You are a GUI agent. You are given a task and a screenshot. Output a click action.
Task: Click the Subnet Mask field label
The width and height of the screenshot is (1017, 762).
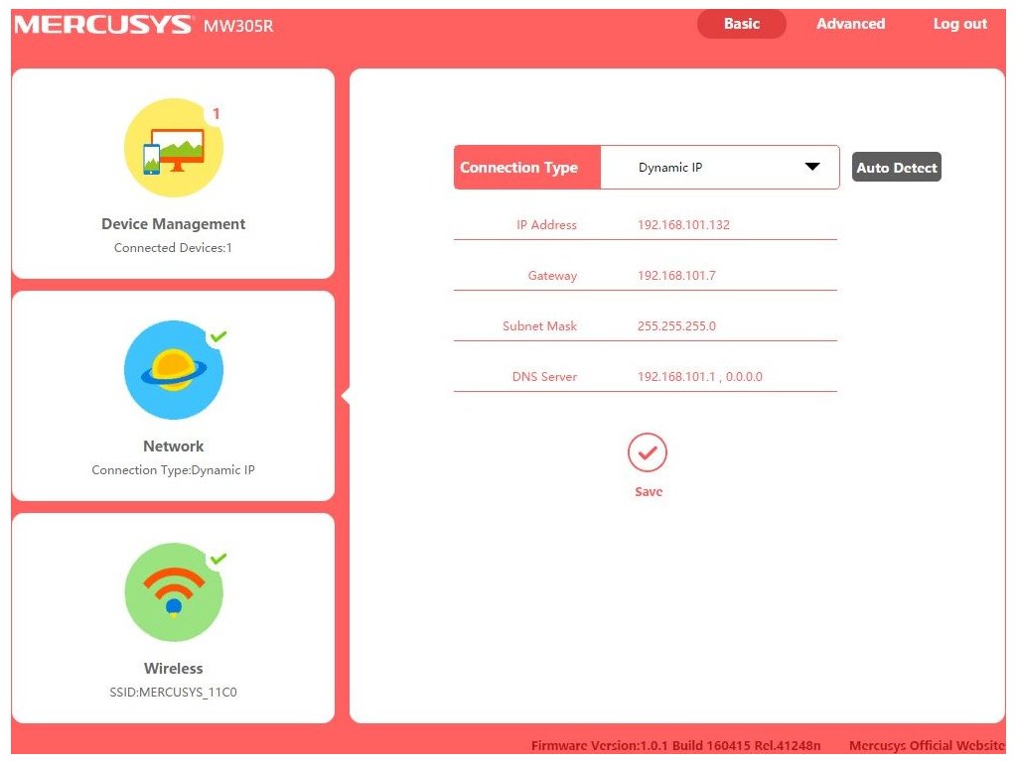point(539,325)
